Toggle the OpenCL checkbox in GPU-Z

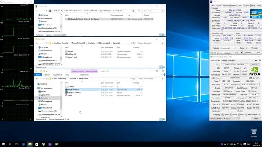(x=223, y=114)
